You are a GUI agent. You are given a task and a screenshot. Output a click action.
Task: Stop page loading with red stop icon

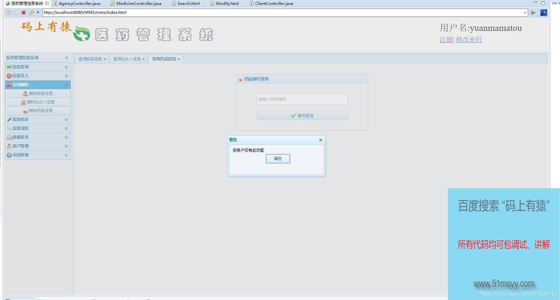(x=24, y=12)
